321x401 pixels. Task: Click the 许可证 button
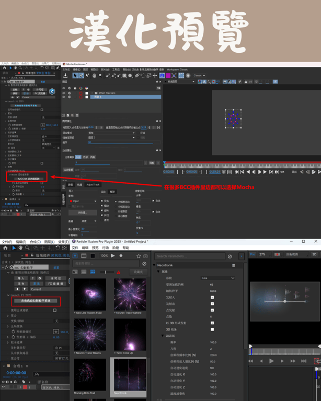pyautogui.click(x=55, y=278)
